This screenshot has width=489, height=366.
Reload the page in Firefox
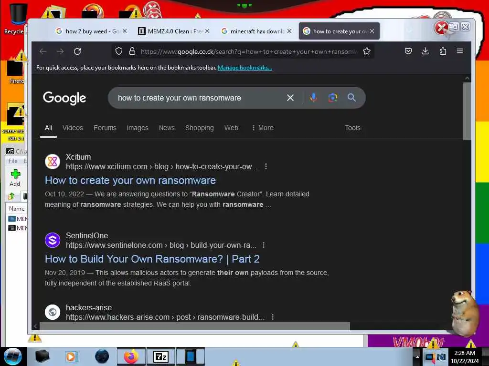pos(77,51)
